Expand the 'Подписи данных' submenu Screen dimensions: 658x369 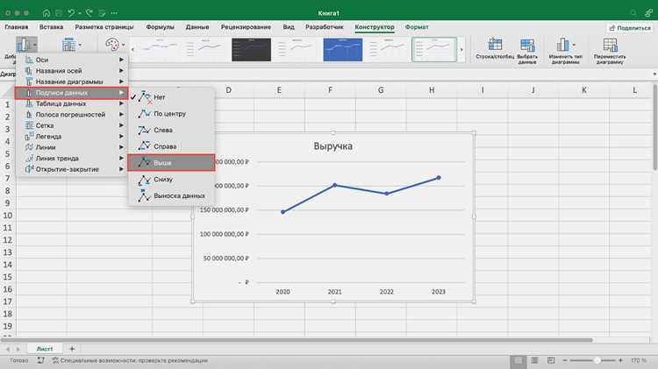pyautogui.click(x=71, y=93)
